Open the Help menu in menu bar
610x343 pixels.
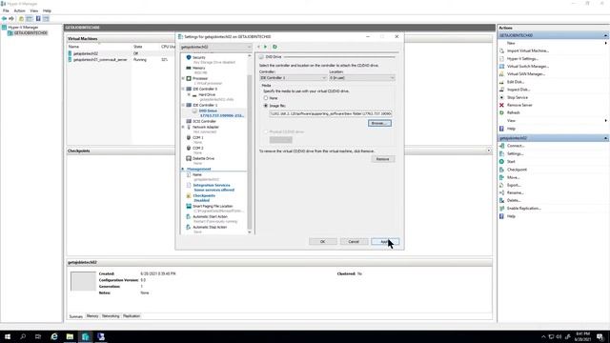pos(47,10)
